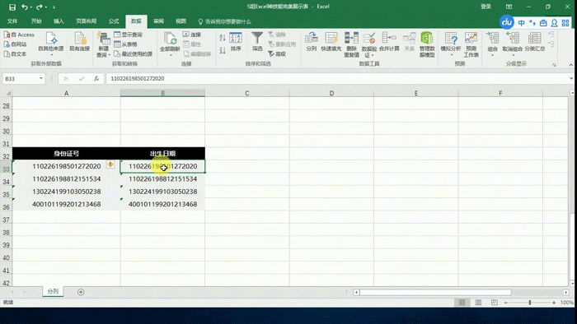Click the Baidu du icon
Image resolution: width=577 pixels, height=324 pixels.
coord(507,22)
